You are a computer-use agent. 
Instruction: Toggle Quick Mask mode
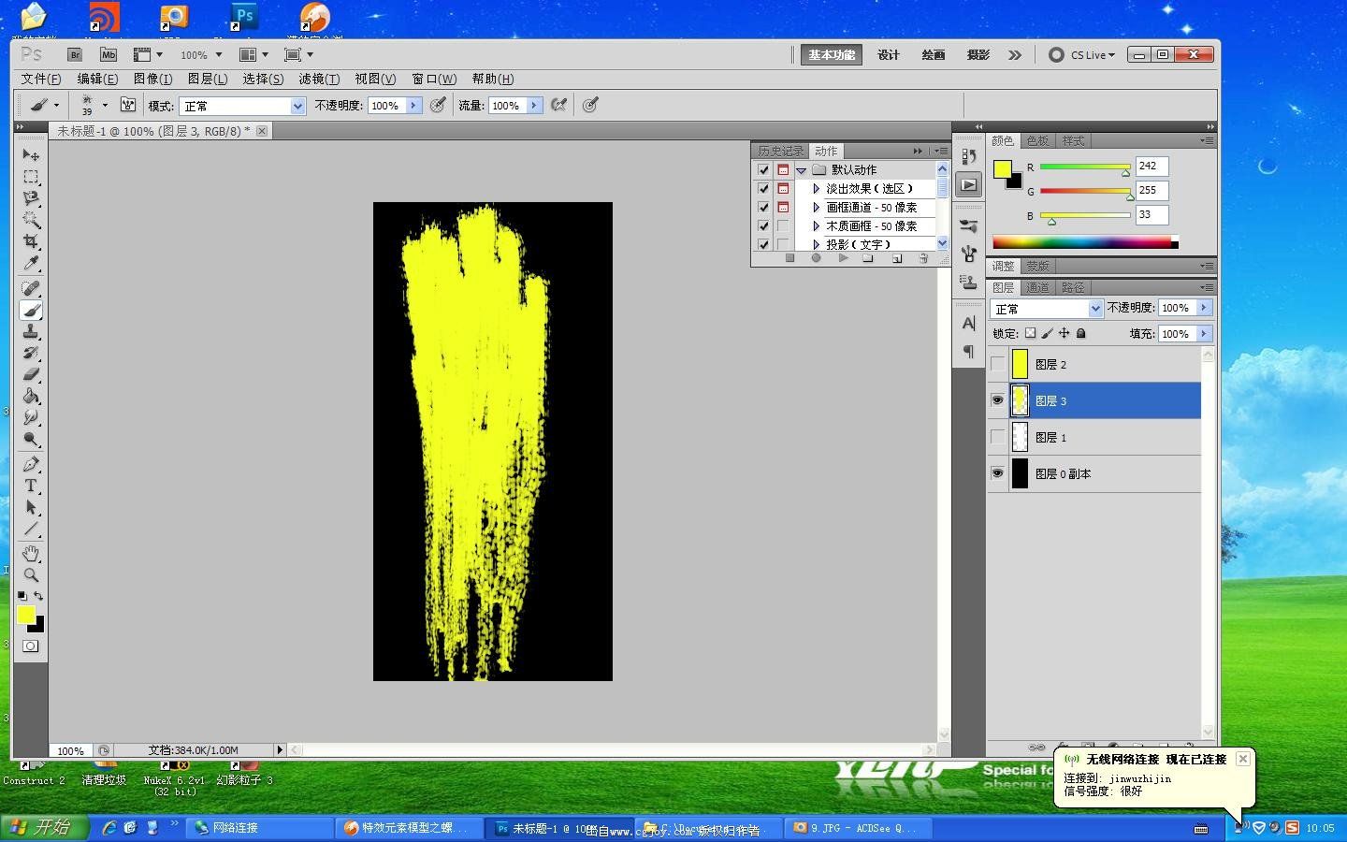pyautogui.click(x=31, y=646)
